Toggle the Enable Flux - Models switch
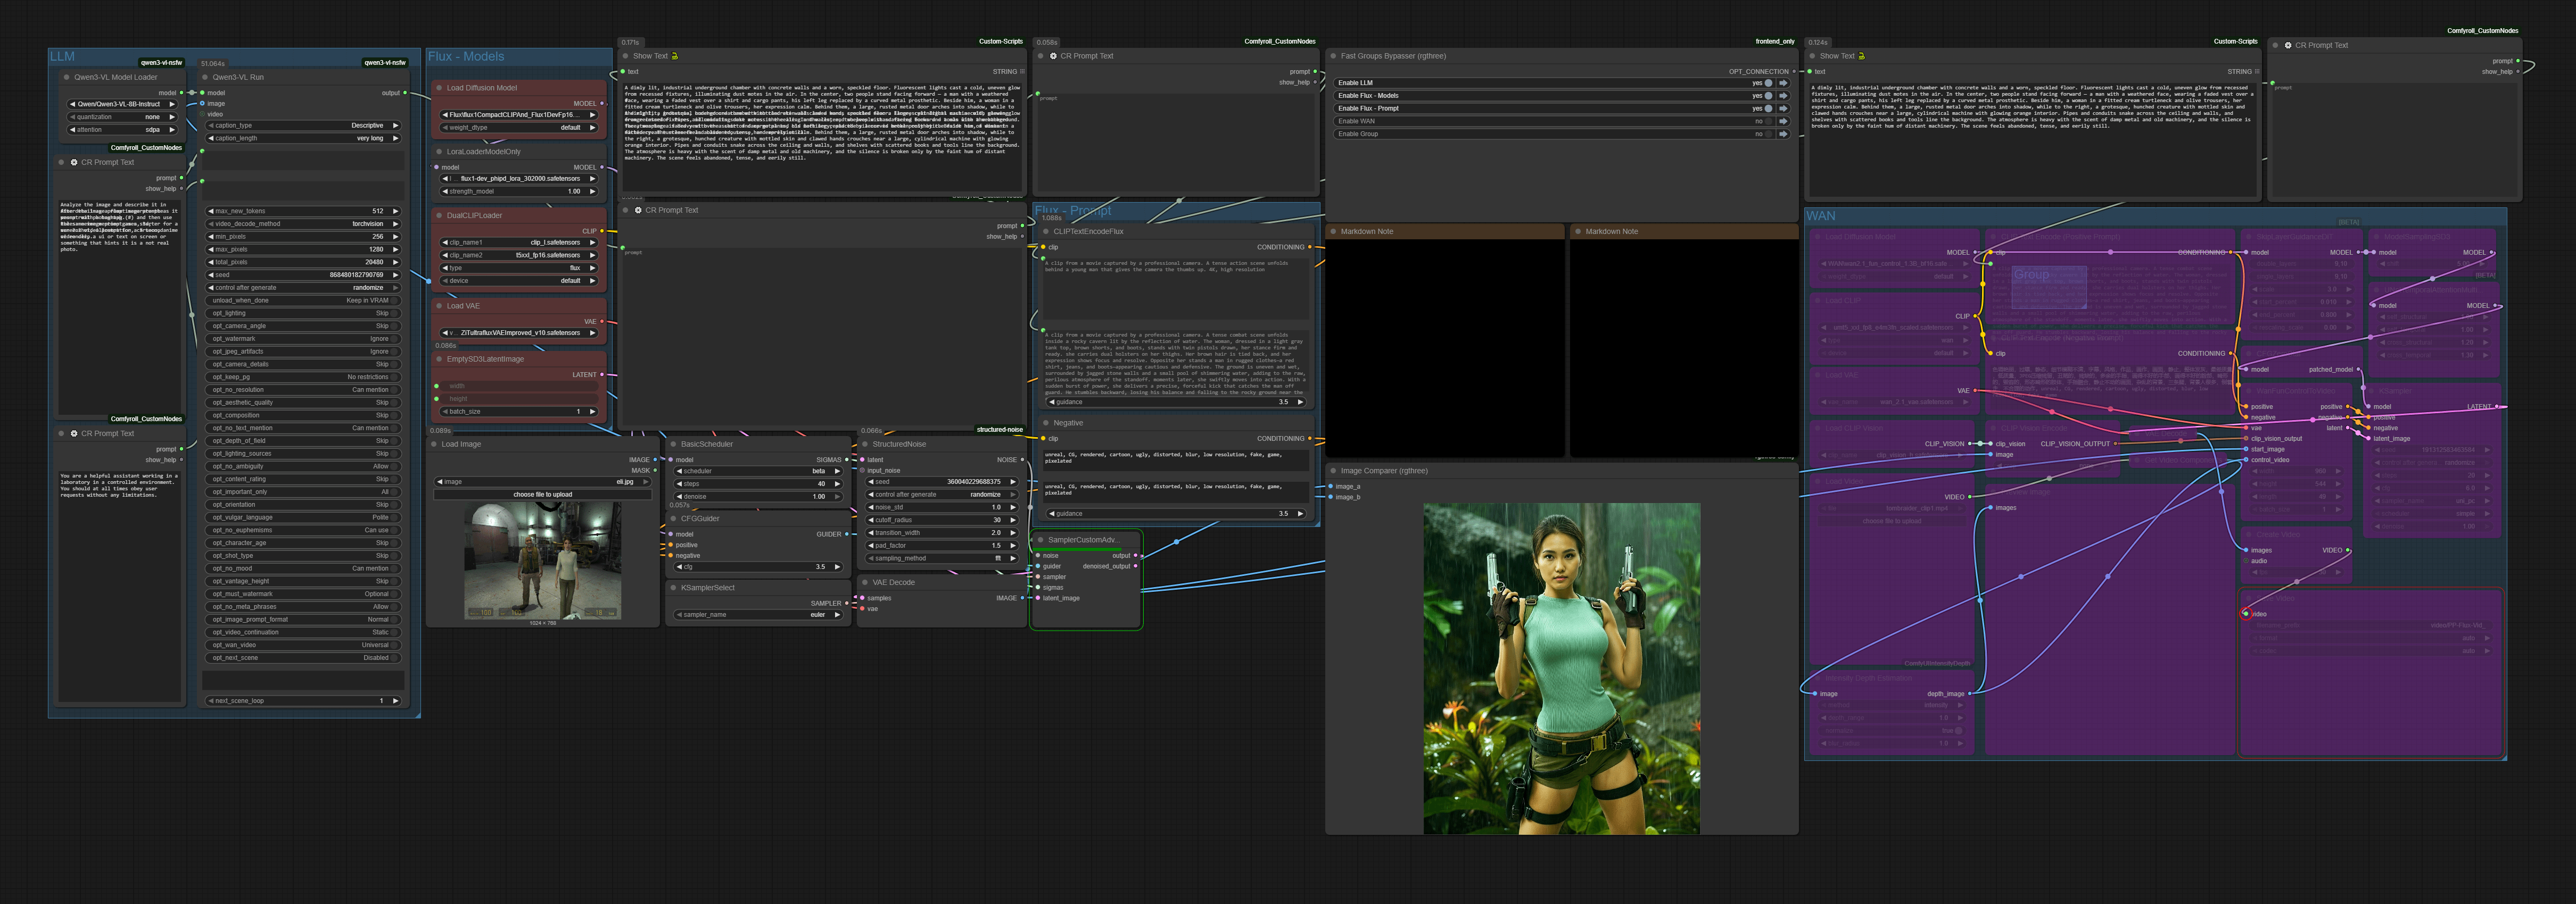This screenshot has height=904, width=2576. [1767, 96]
